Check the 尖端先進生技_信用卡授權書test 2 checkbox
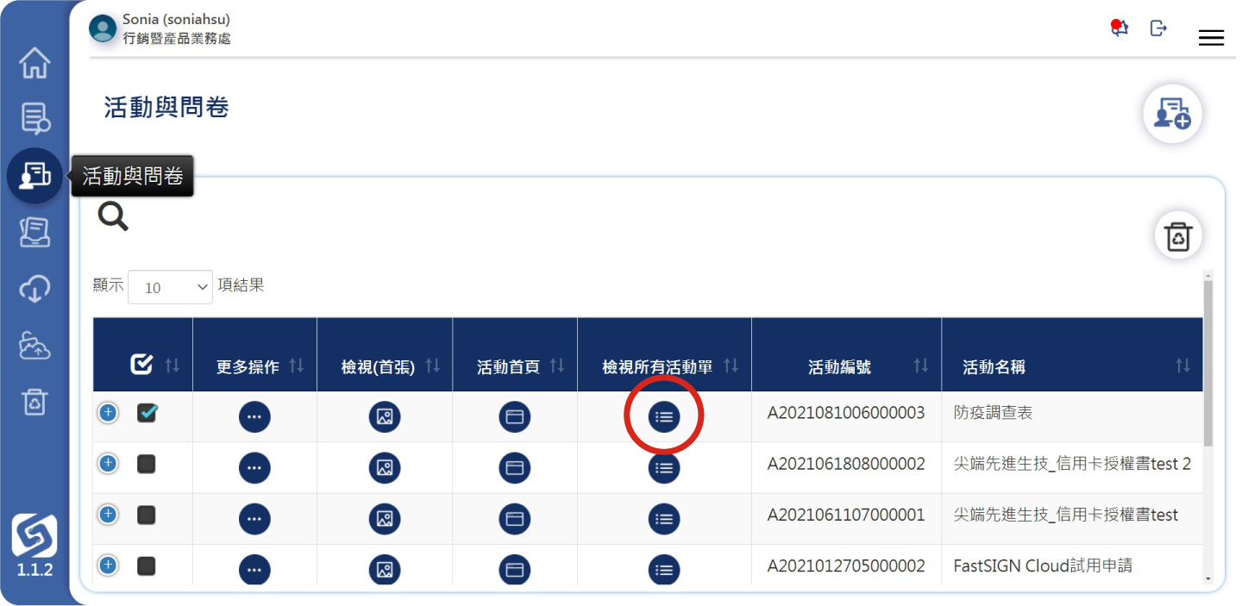Viewport: 1242px width, 606px height. [147, 465]
